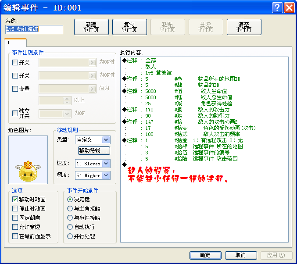Select the 决定键 trigger radio button
The image size is (297, 264).
[70, 200]
